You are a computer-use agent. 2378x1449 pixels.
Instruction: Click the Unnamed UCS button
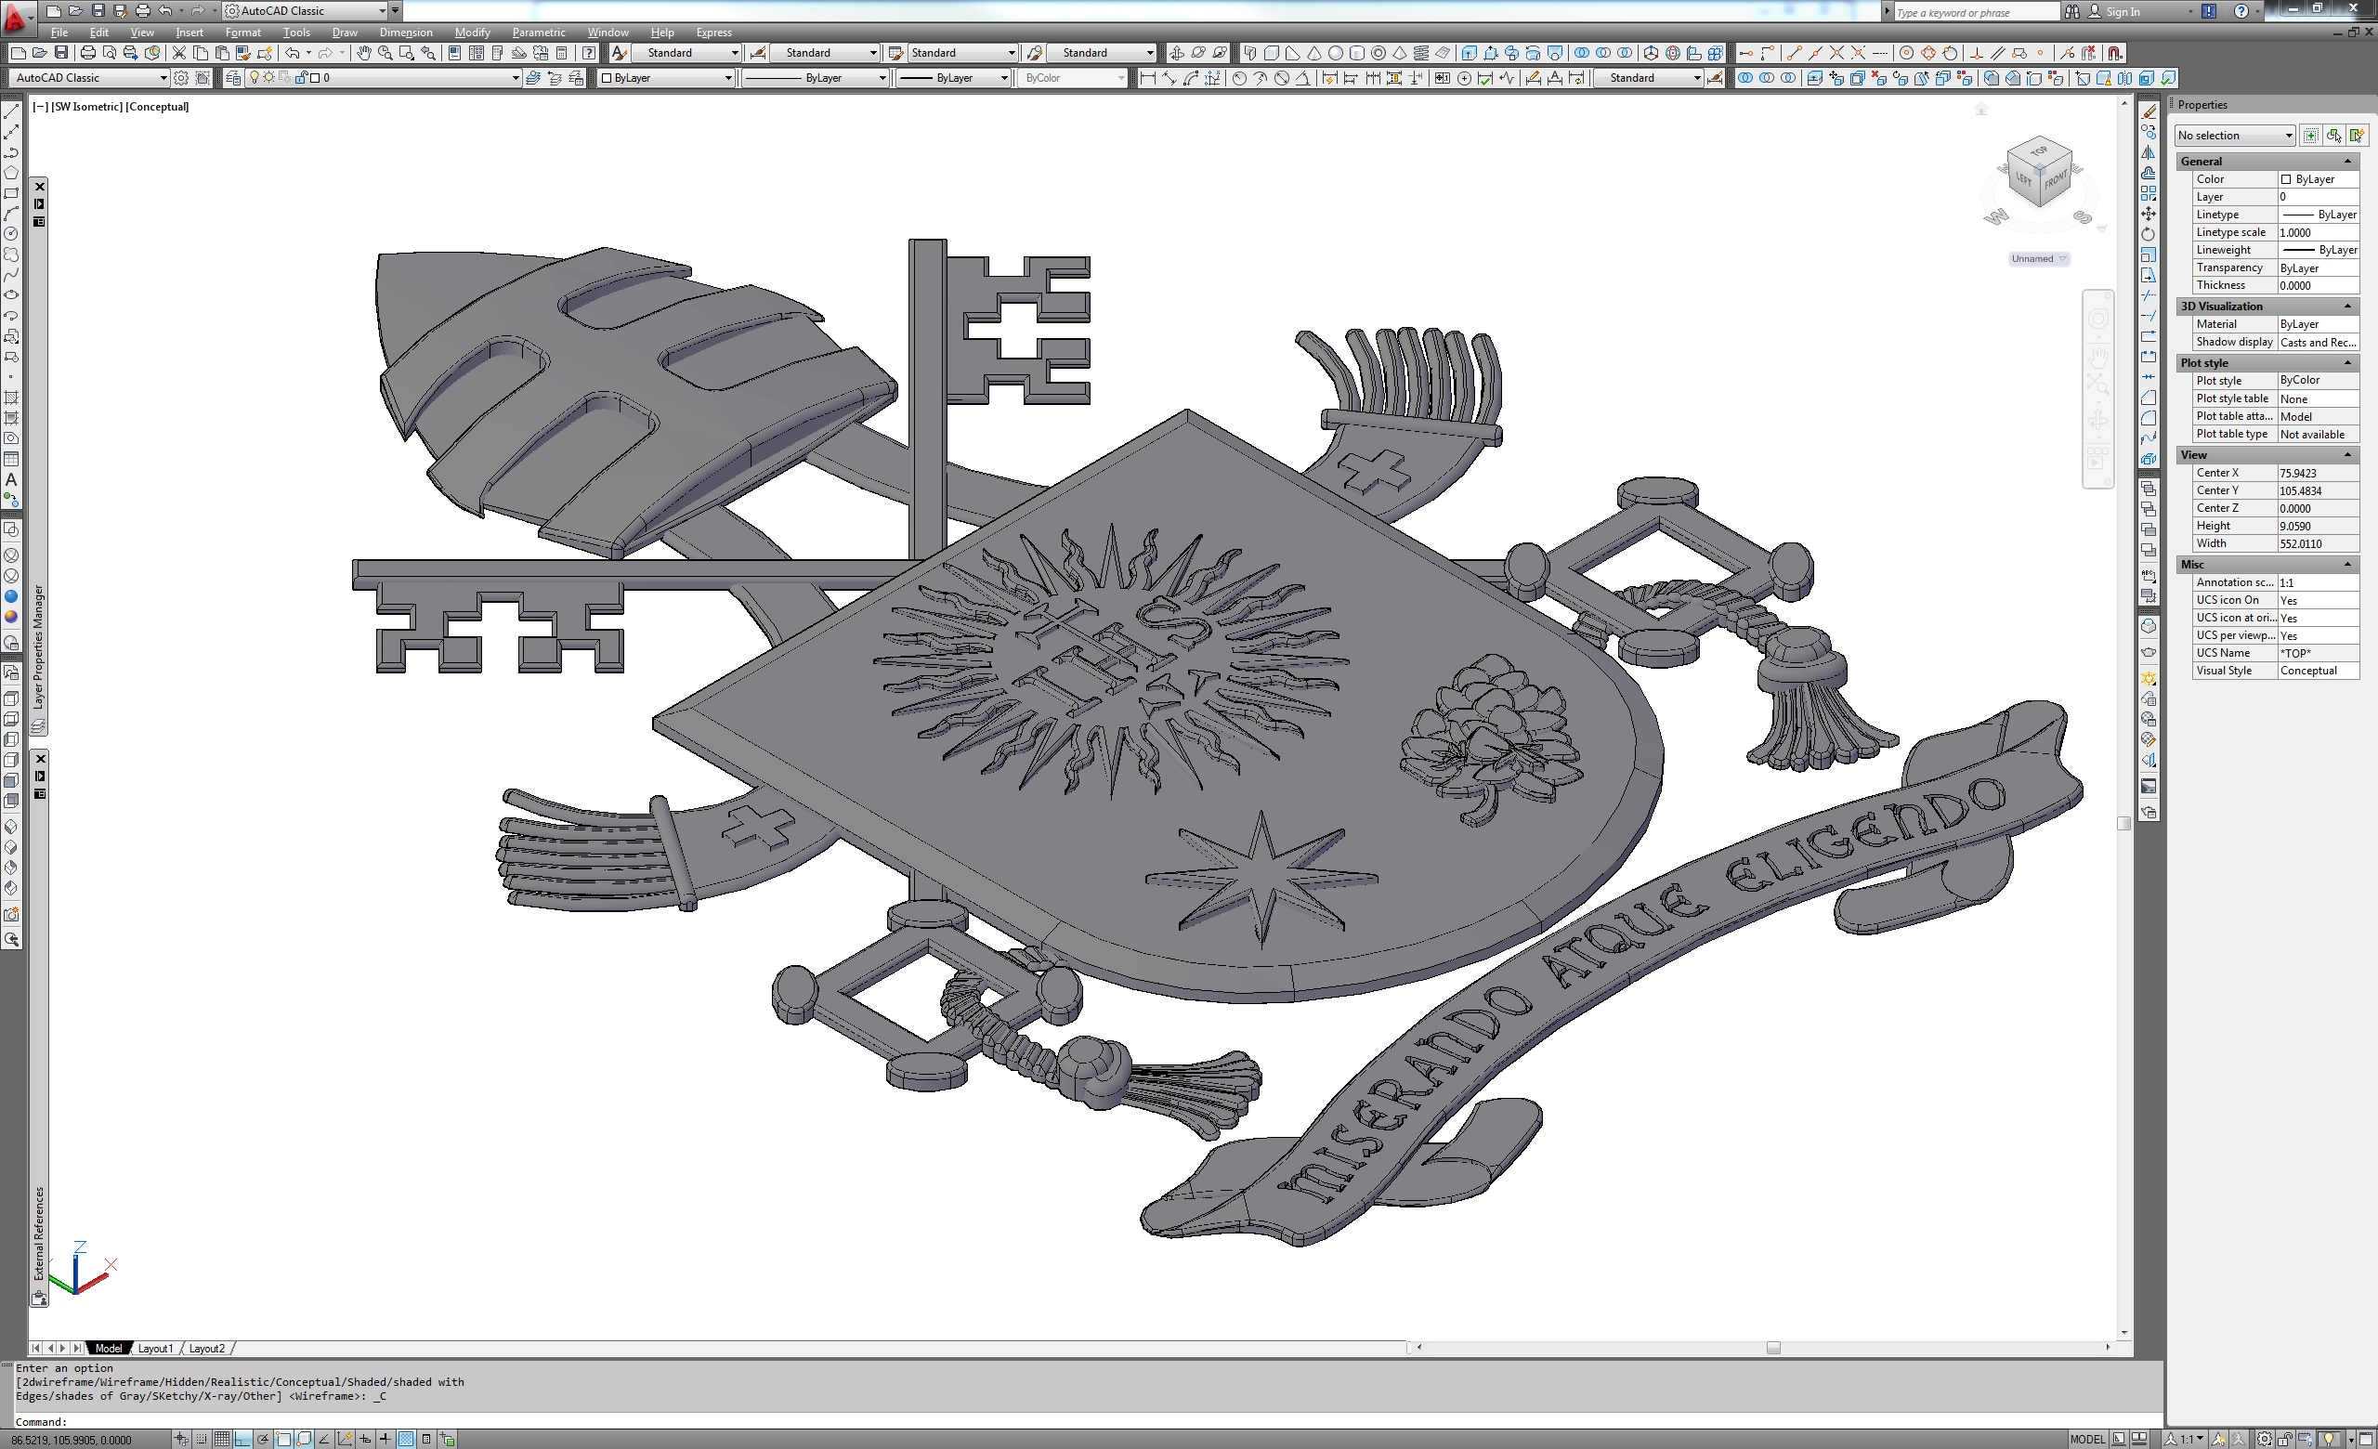(2036, 258)
